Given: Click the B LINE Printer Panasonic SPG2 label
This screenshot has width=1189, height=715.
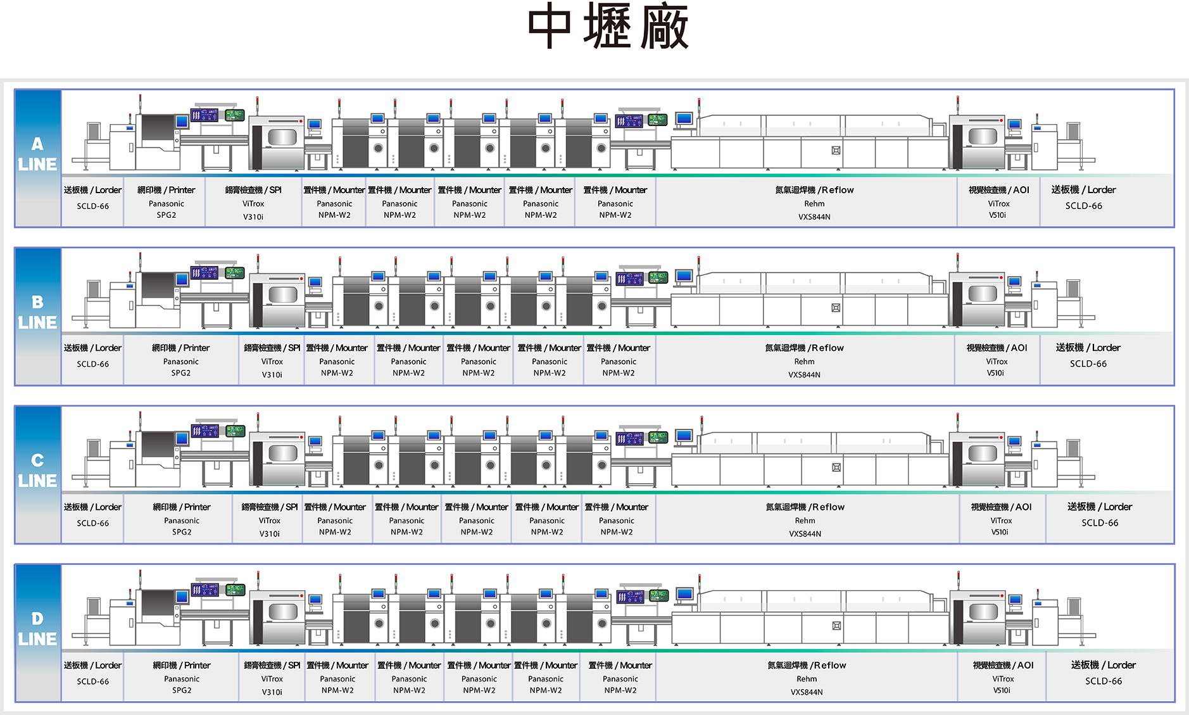Looking at the screenshot, I should tap(181, 360).
